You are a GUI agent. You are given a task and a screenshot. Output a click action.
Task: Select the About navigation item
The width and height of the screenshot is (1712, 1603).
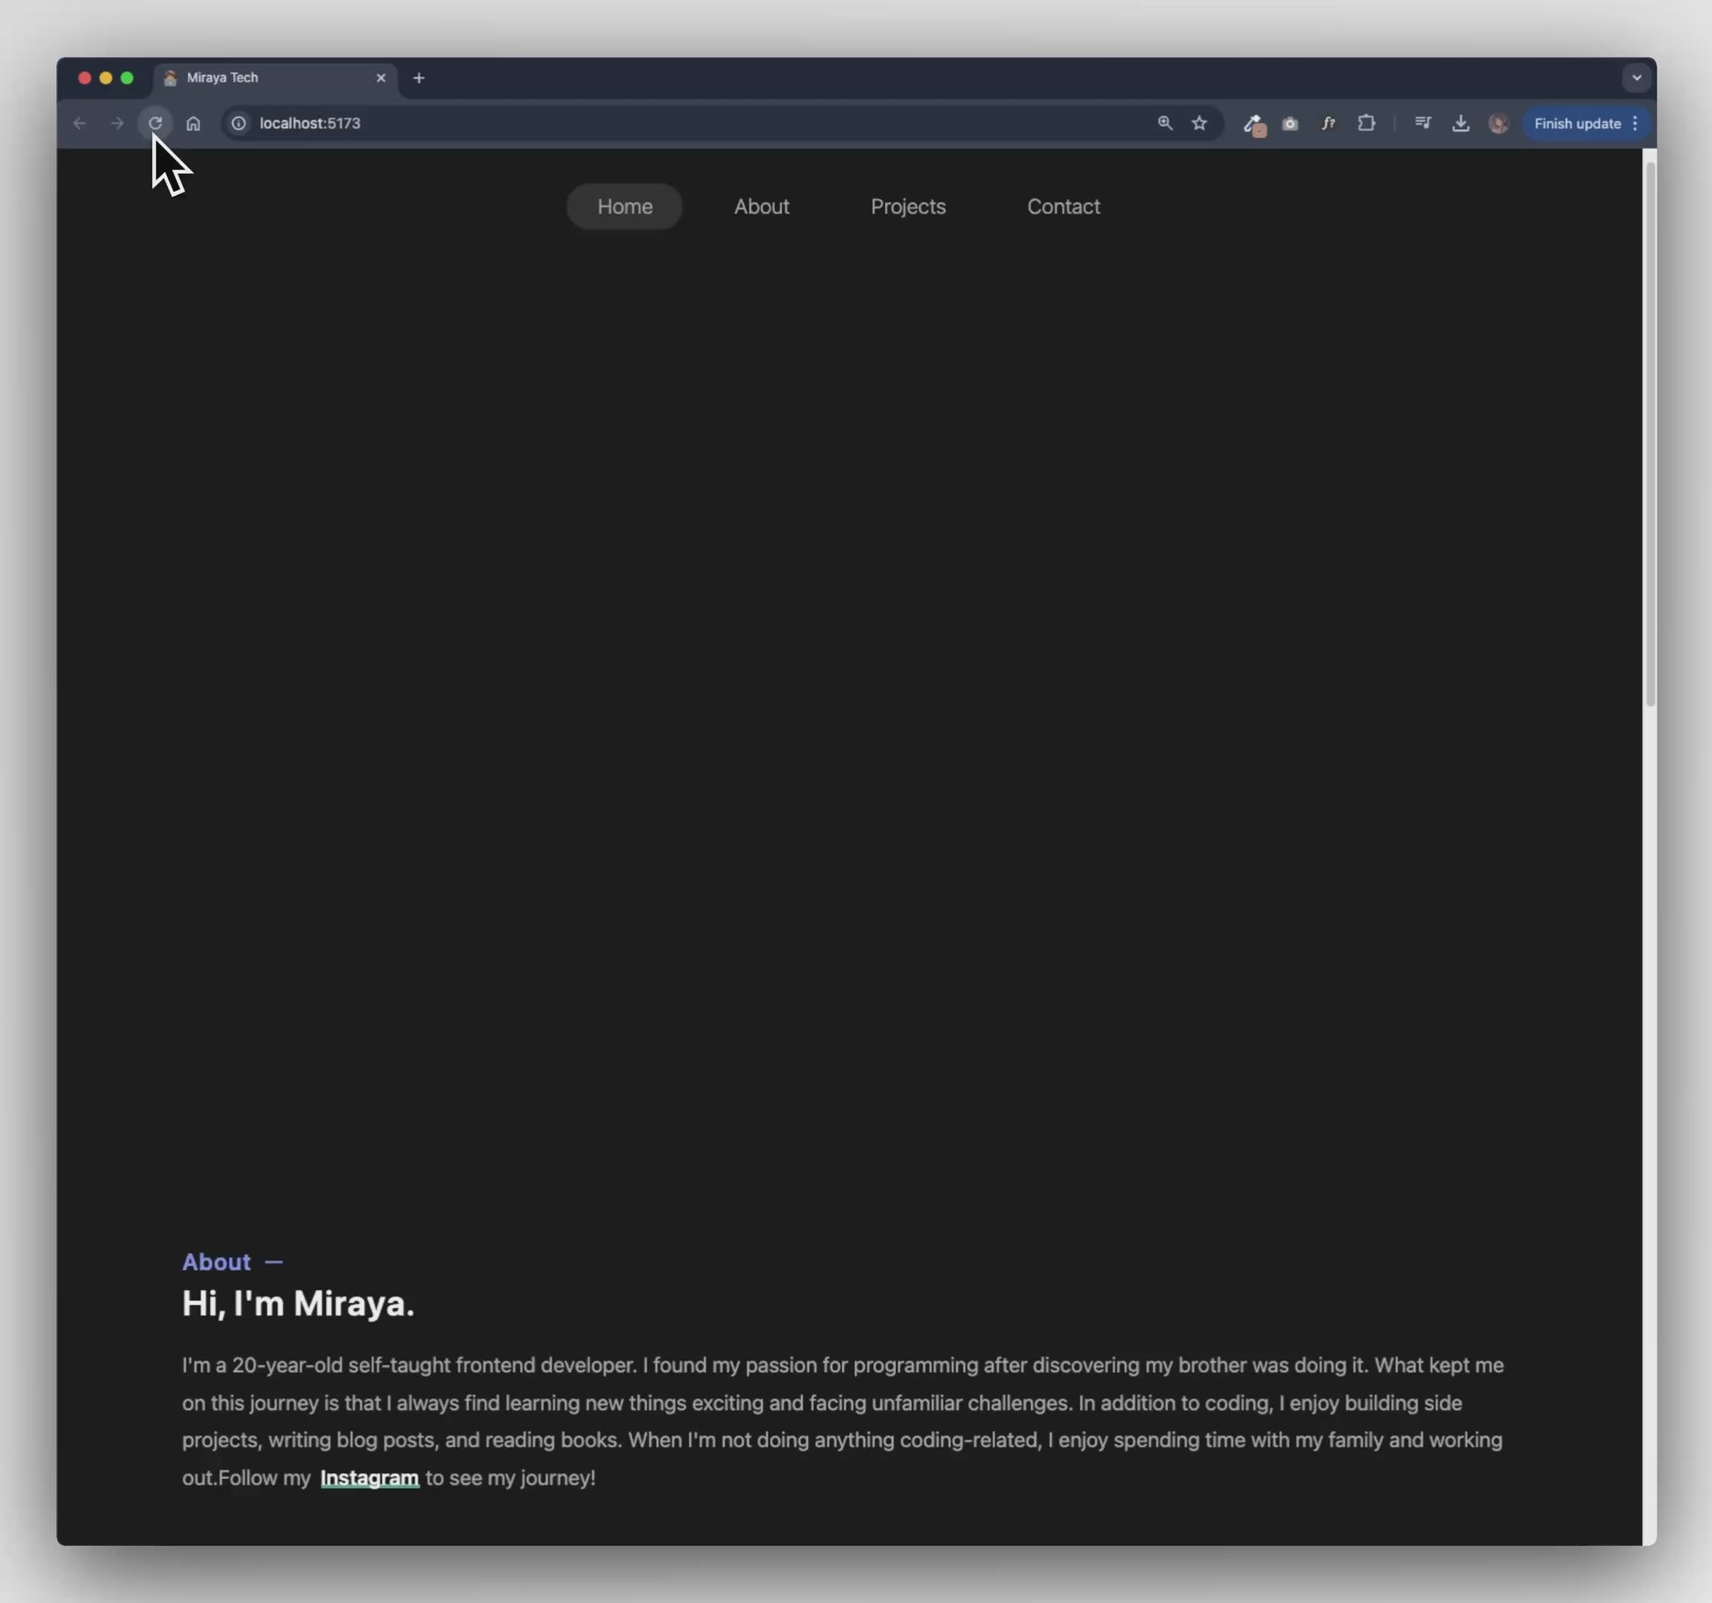pos(761,207)
